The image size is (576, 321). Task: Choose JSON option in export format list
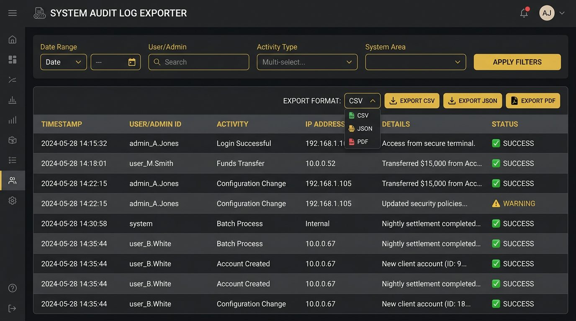click(363, 129)
